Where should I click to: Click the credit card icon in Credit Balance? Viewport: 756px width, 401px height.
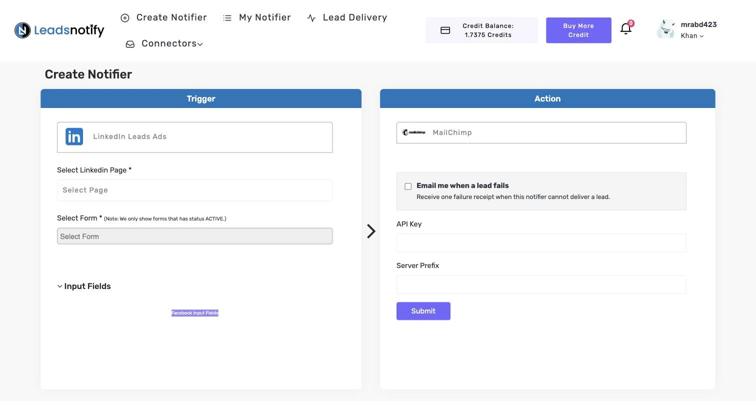coord(445,30)
